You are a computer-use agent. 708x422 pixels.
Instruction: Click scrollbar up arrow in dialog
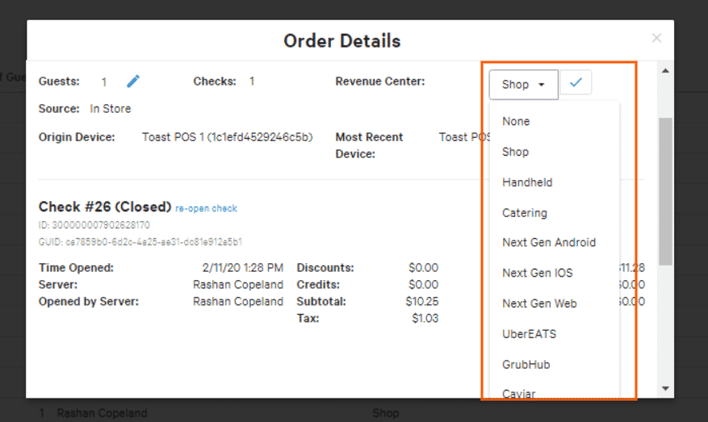[665, 71]
